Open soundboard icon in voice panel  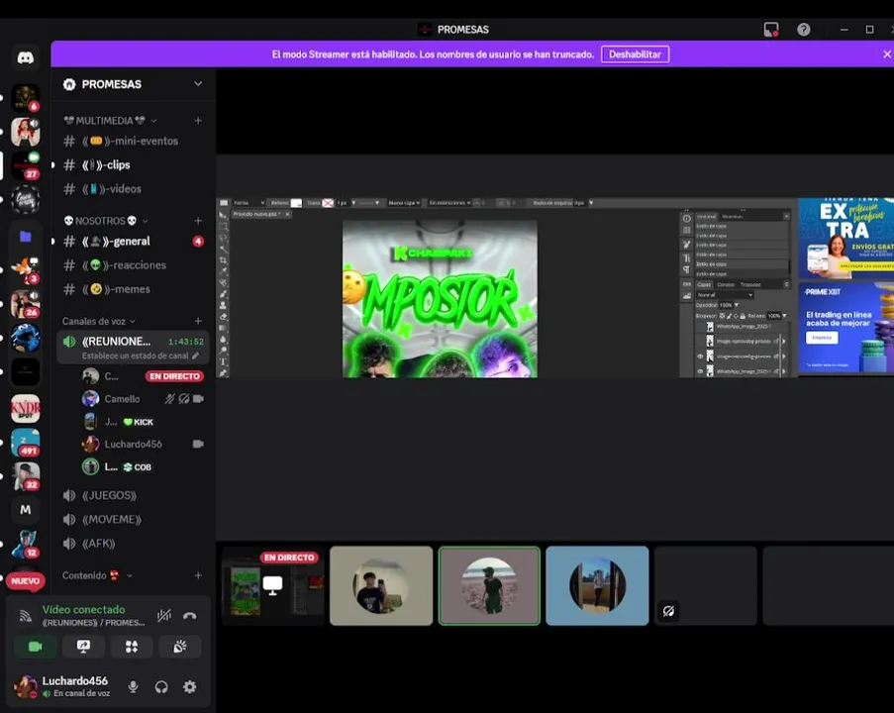pos(179,647)
